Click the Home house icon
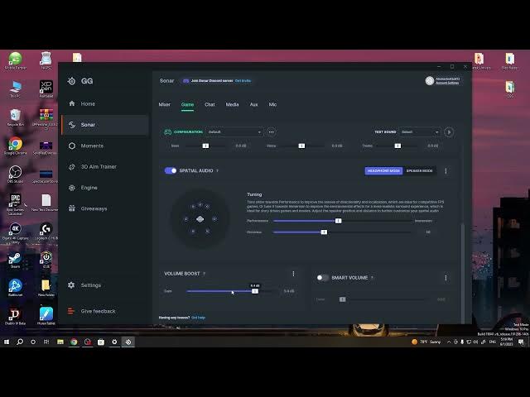The width and height of the screenshot is (530, 397). [x=72, y=103]
